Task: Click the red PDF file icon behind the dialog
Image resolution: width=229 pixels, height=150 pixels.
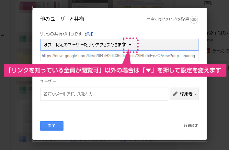Action: click(x=208, y=51)
